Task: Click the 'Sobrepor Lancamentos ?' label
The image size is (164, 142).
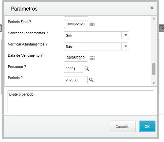Action: tap(28, 33)
